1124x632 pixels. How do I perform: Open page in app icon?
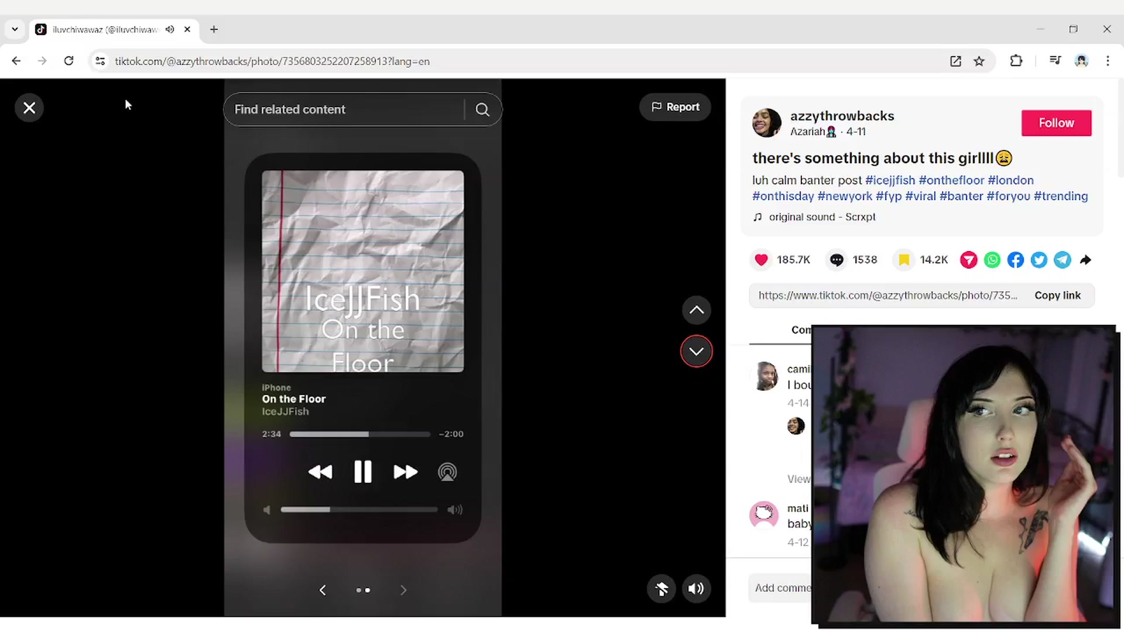tap(955, 61)
